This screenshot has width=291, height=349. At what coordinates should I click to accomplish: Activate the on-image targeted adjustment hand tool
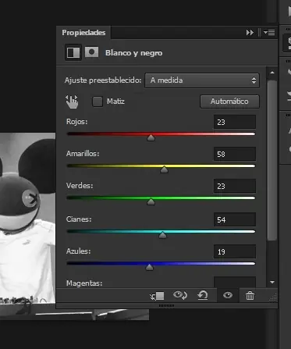pos(72,101)
